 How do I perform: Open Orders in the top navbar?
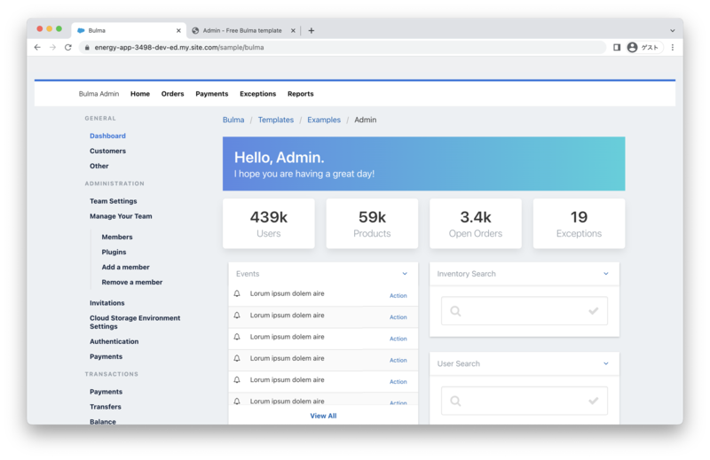pyautogui.click(x=172, y=94)
